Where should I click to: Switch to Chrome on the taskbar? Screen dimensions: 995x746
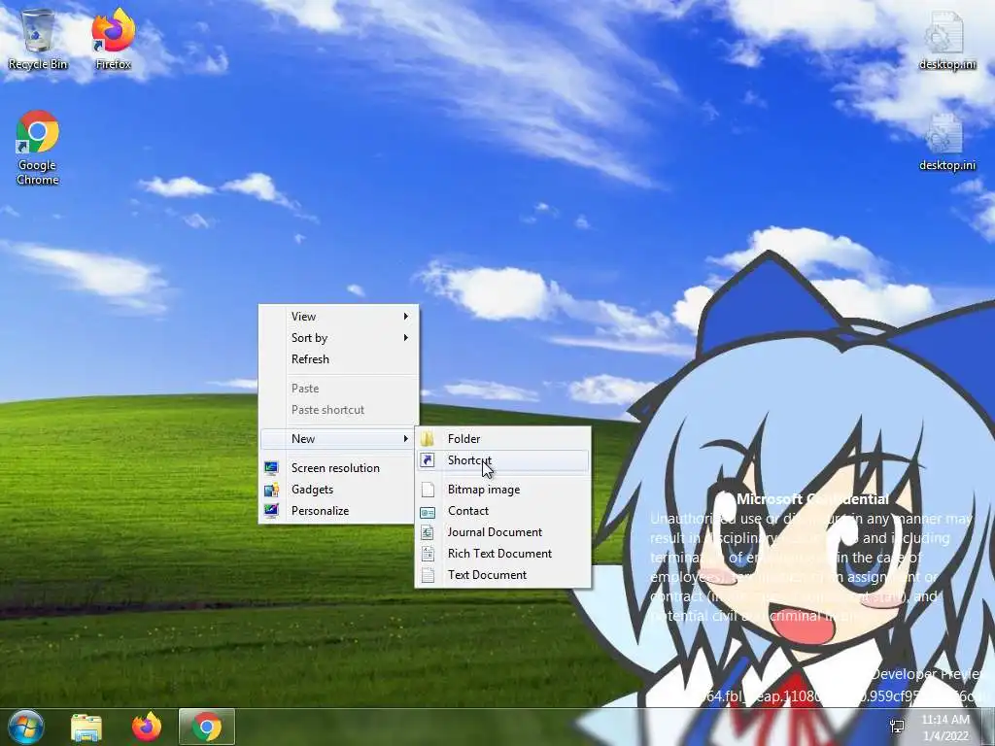[x=207, y=728]
